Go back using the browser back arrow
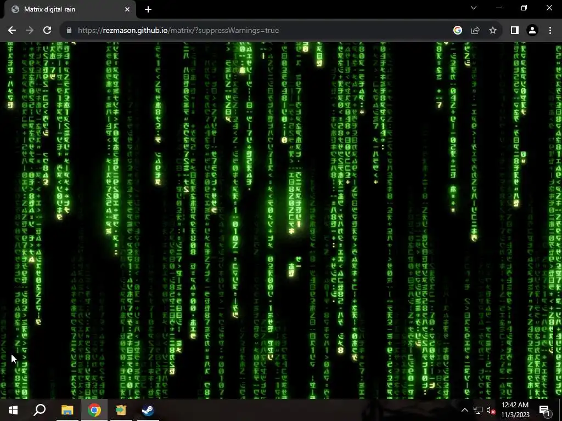562x421 pixels. point(12,31)
